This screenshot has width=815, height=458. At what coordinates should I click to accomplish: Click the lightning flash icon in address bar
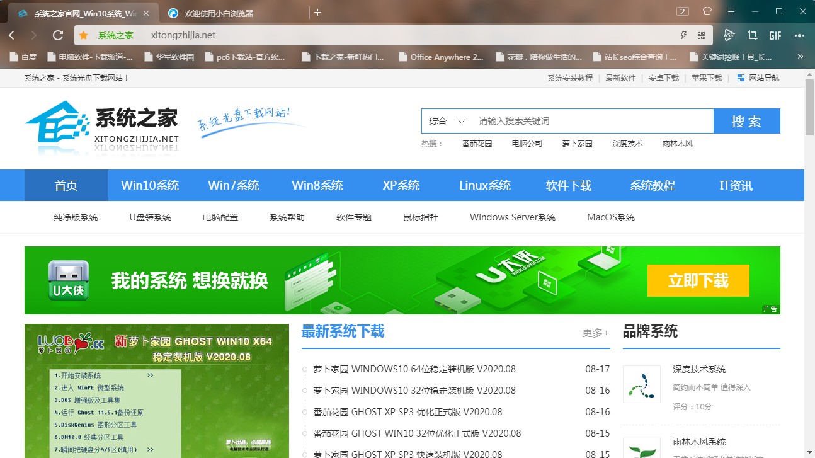tap(683, 35)
